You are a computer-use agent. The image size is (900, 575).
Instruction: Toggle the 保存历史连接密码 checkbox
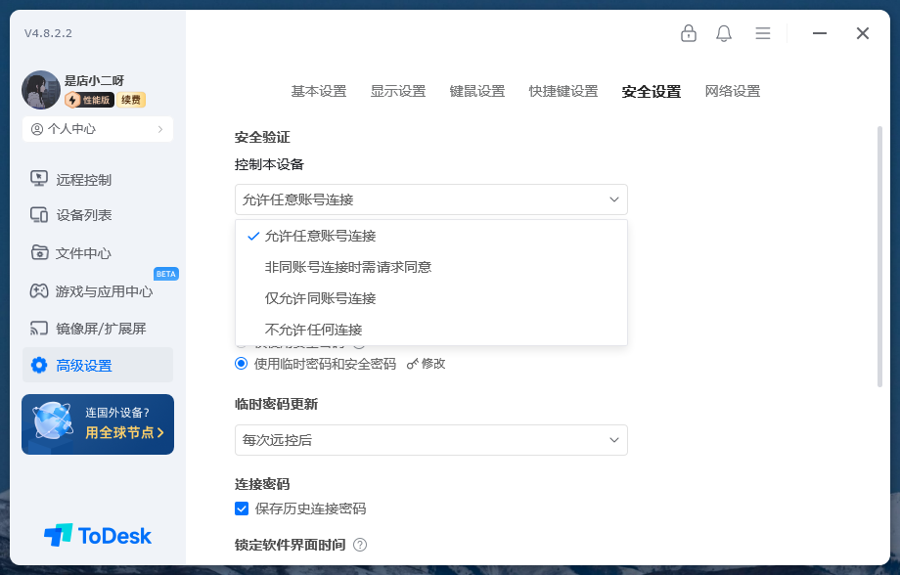click(x=242, y=509)
